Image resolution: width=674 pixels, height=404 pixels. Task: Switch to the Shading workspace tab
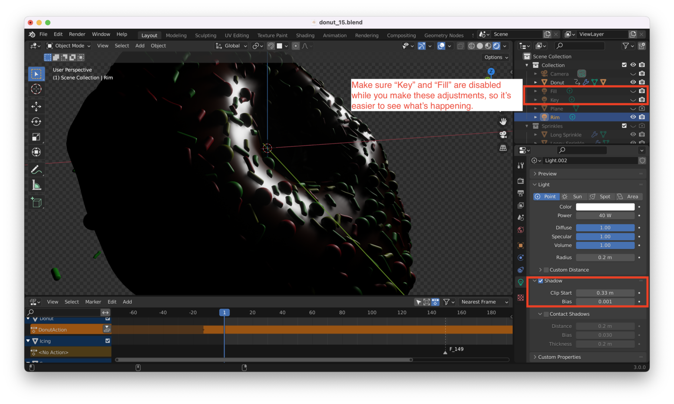[x=305, y=35]
